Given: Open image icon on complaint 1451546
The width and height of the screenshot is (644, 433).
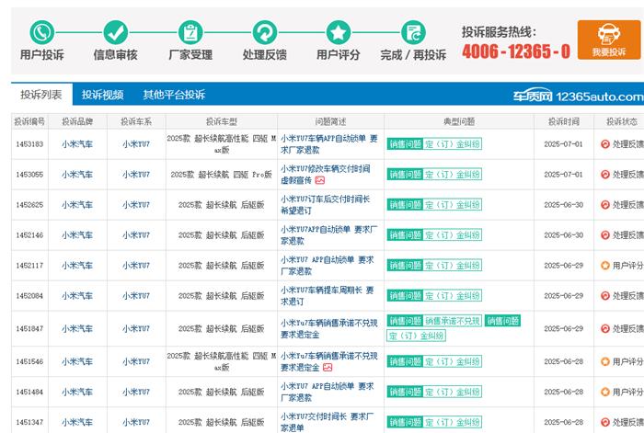Looking at the screenshot, I should coord(328,368).
